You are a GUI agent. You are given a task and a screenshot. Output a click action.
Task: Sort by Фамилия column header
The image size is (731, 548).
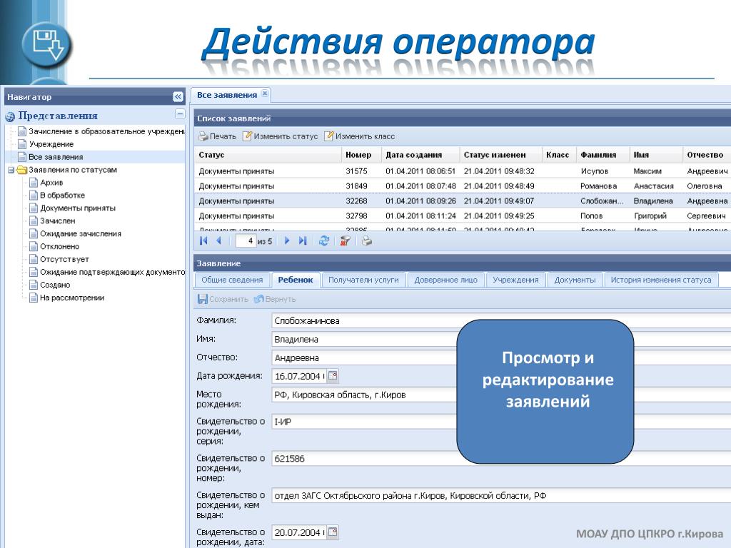[603, 155]
